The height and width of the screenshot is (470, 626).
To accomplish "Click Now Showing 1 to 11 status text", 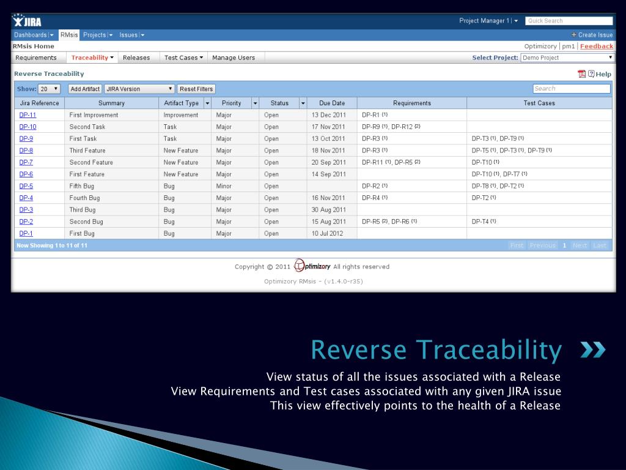I will pyautogui.click(x=52, y=245).
